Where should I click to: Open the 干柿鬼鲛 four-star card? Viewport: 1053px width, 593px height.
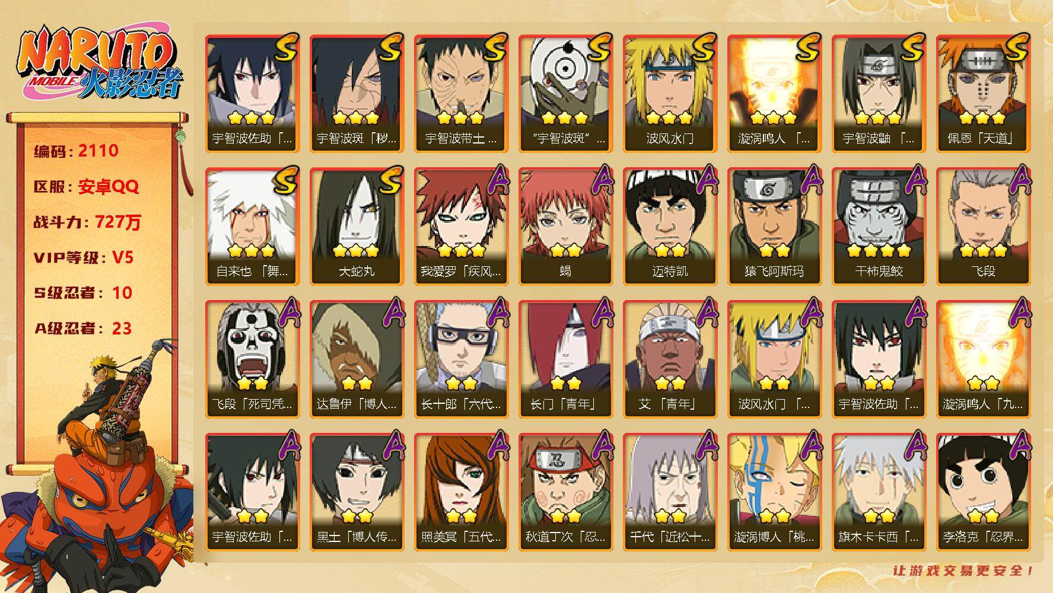(x=879, y=227)
